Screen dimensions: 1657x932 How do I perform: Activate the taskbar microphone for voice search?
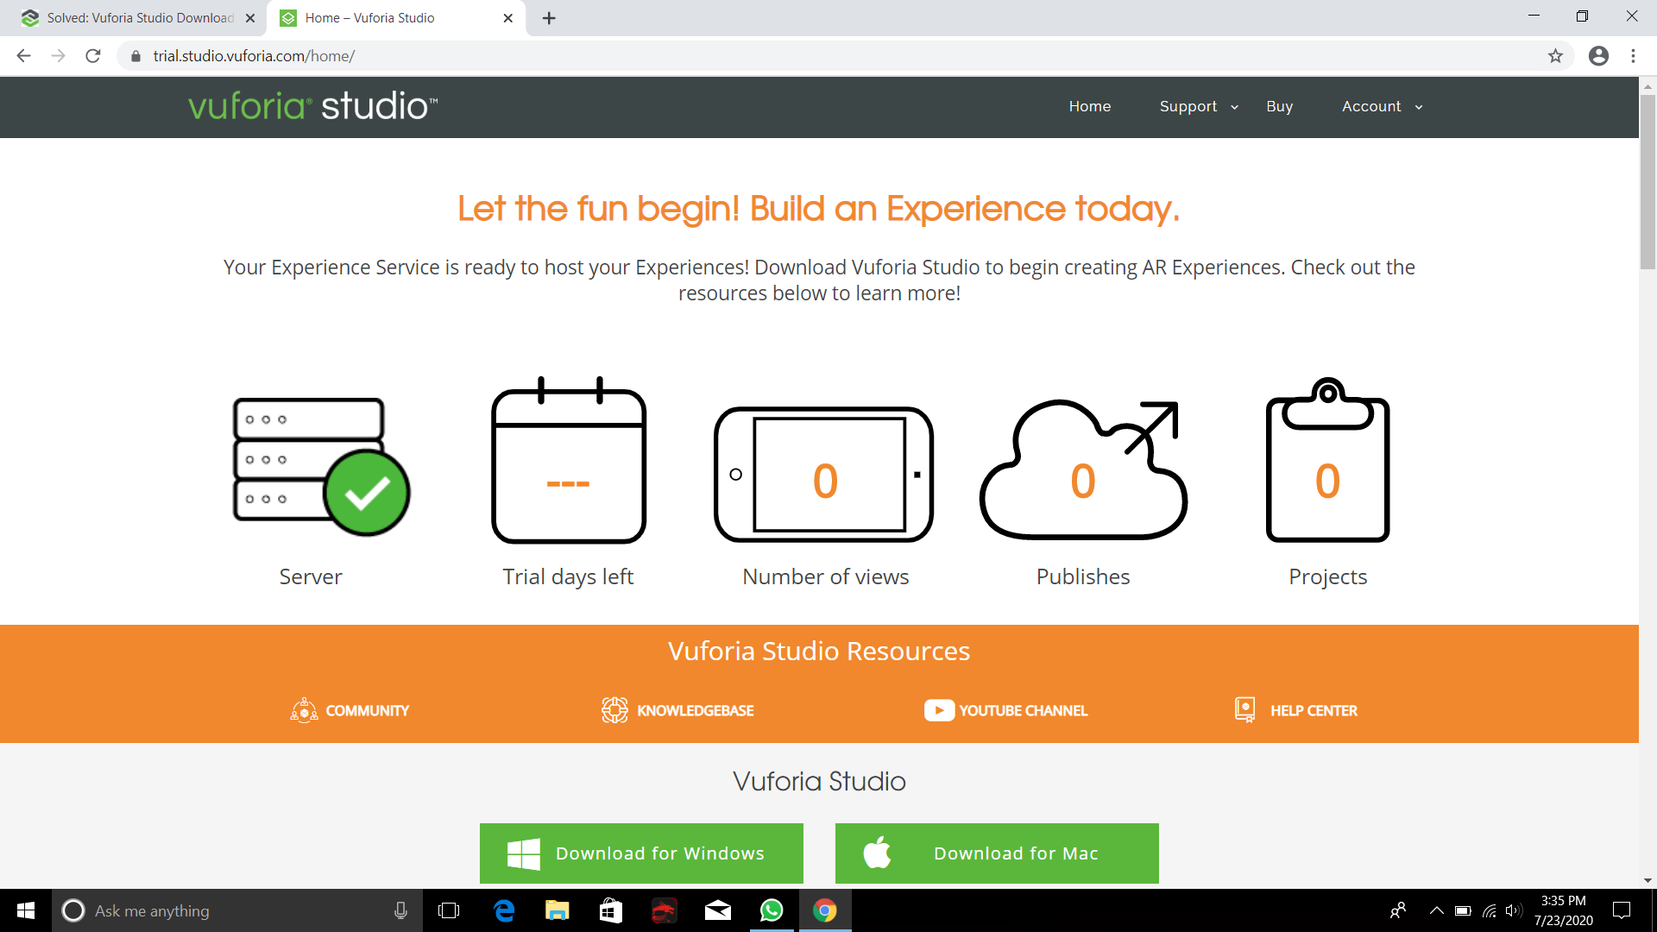click(x=400, y=910)
